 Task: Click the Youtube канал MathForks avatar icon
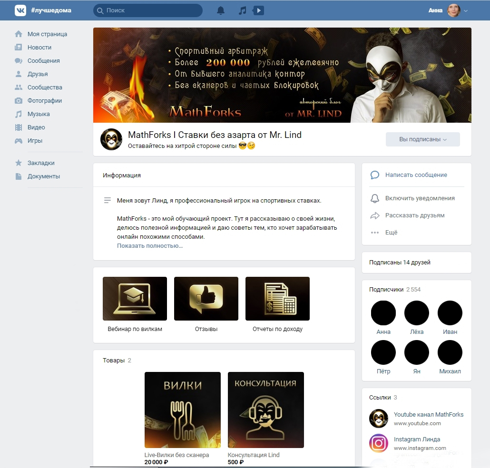click(378, 419)
